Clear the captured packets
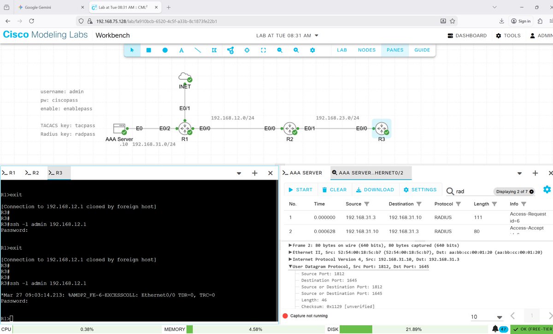Viewport: 553px width, 334px height. point(335,189)
